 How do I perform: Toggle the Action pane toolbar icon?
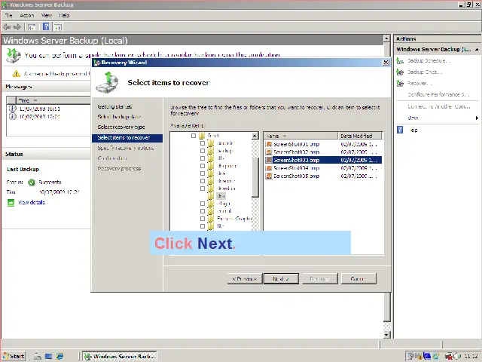(57, 27)
